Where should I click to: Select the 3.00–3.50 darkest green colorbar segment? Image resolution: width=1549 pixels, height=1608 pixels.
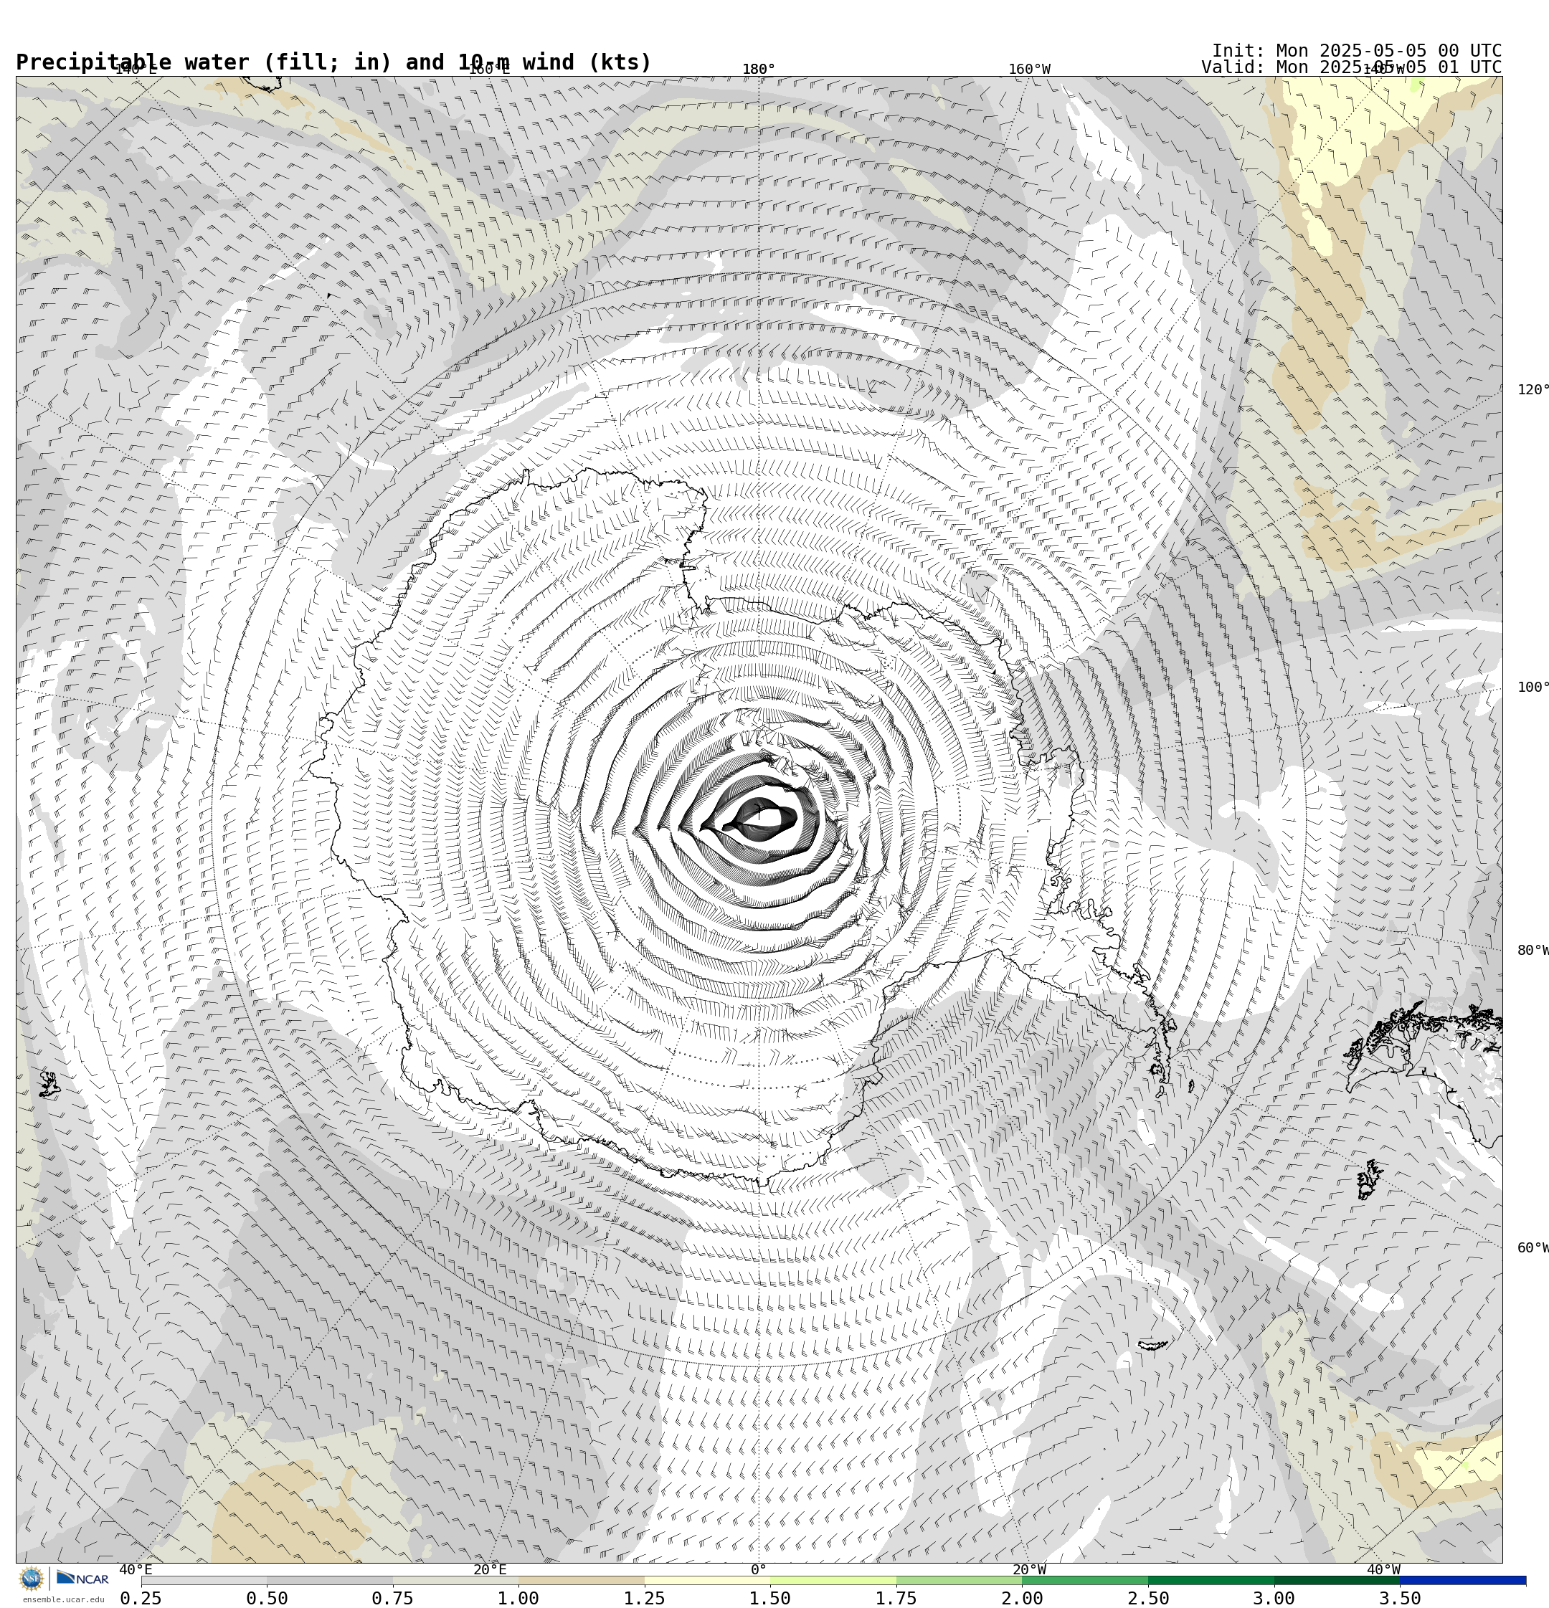1337,1580
